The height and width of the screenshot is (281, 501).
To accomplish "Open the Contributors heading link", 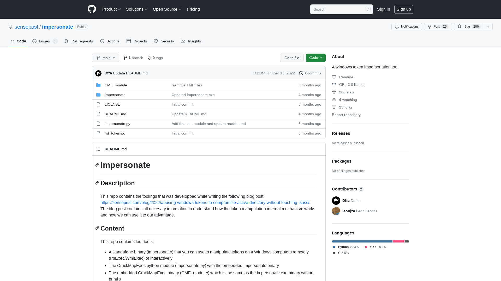I will (x=348, y=189).
